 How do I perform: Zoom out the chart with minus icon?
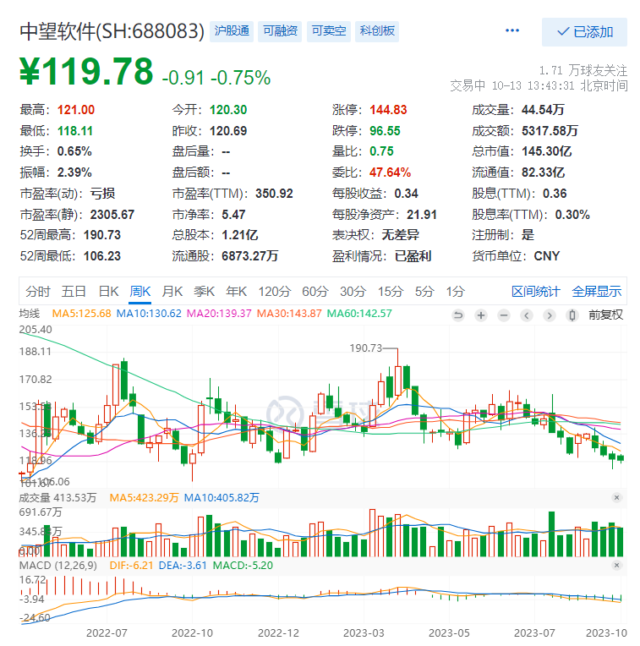(504, 315)
